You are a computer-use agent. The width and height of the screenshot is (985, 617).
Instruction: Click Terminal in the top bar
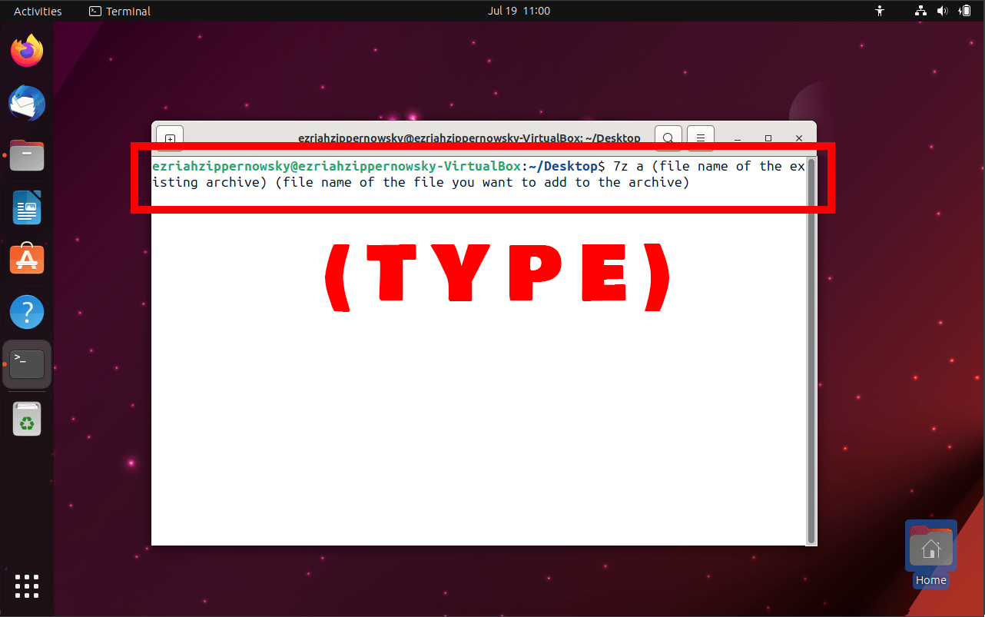coord(119,11)
